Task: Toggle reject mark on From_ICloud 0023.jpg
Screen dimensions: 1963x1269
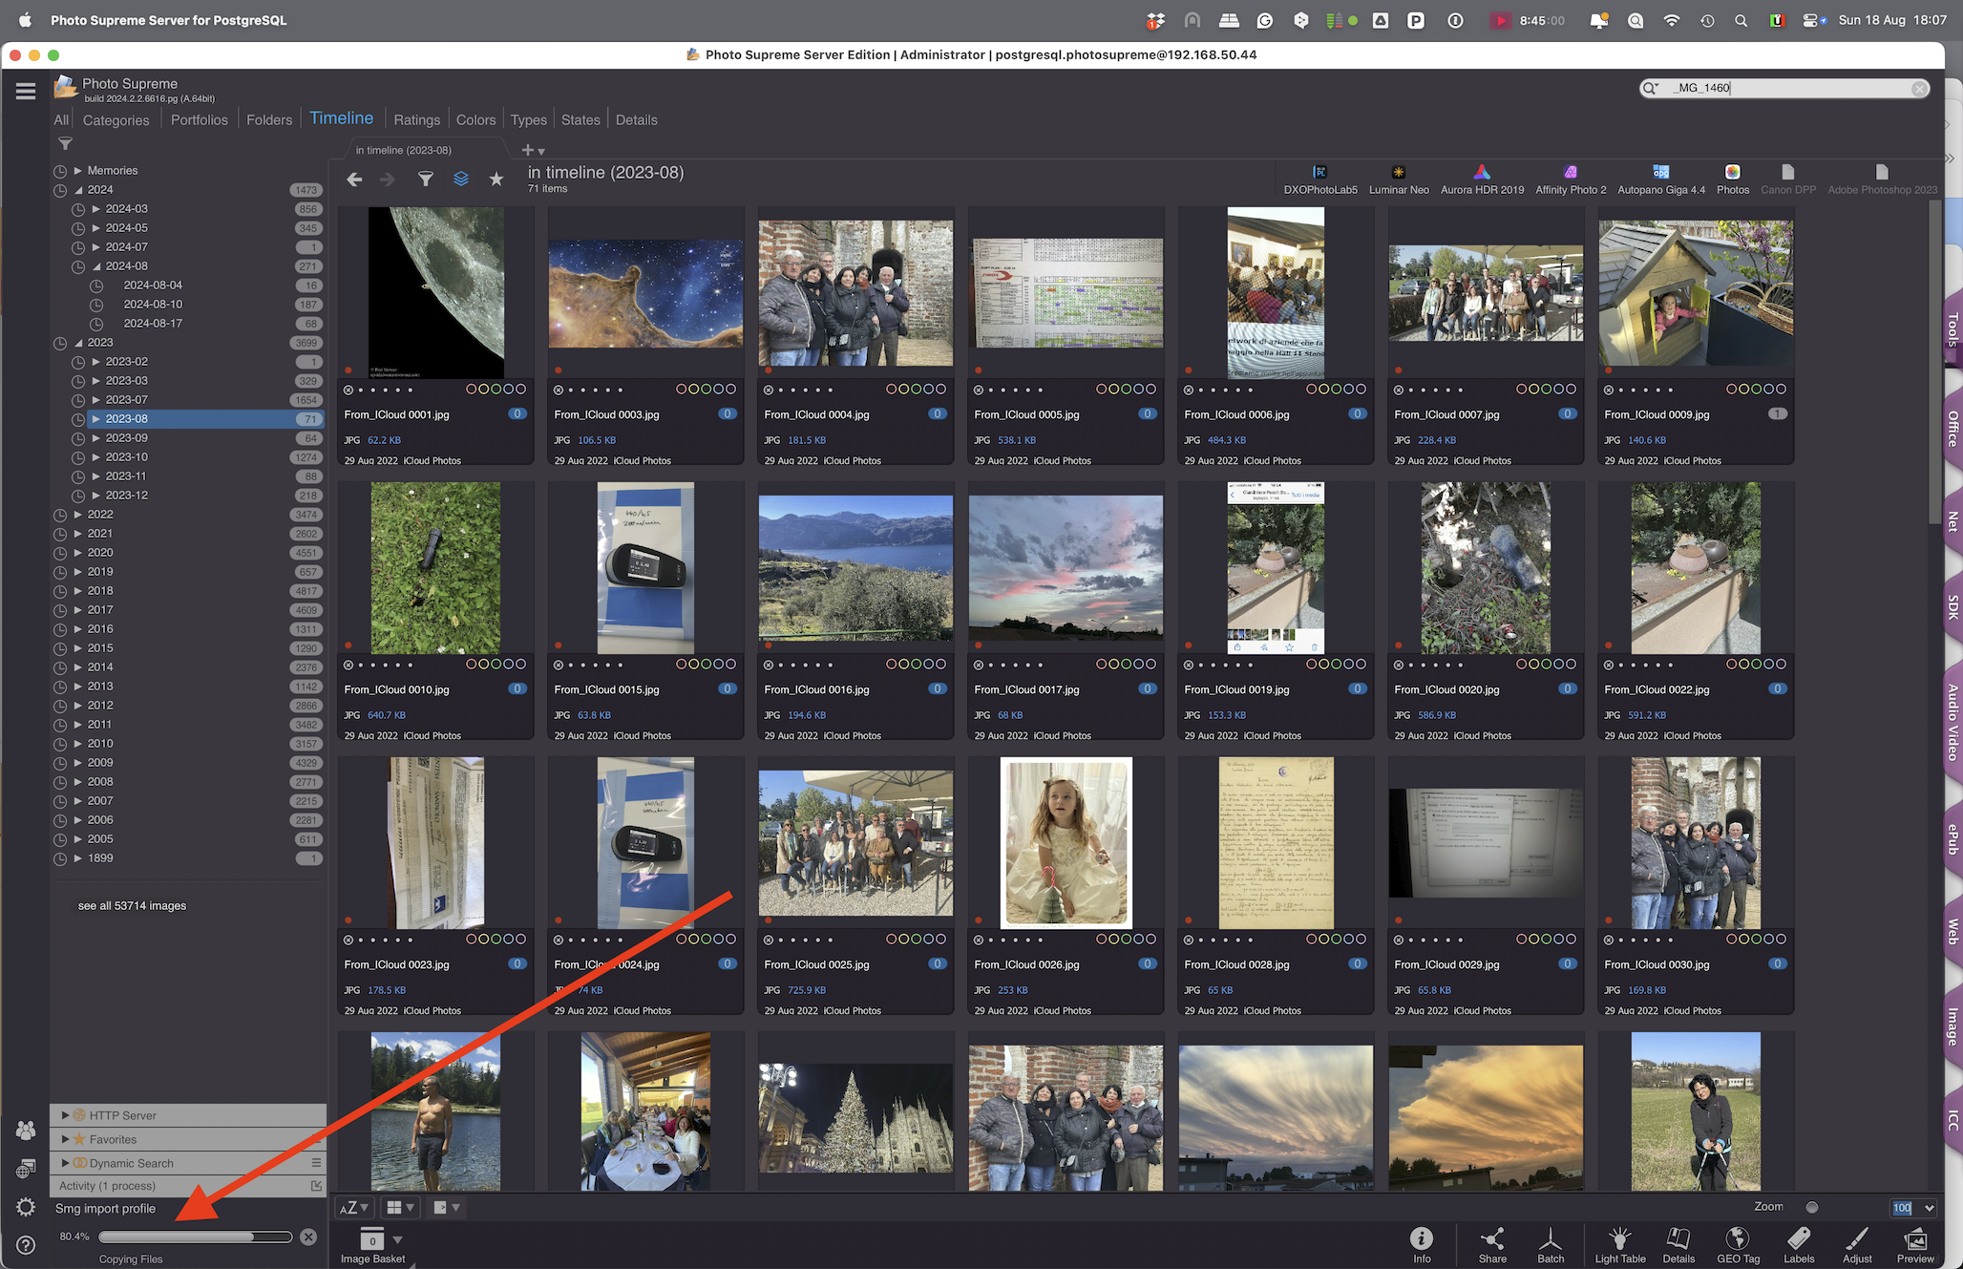Action: [348, 940]
